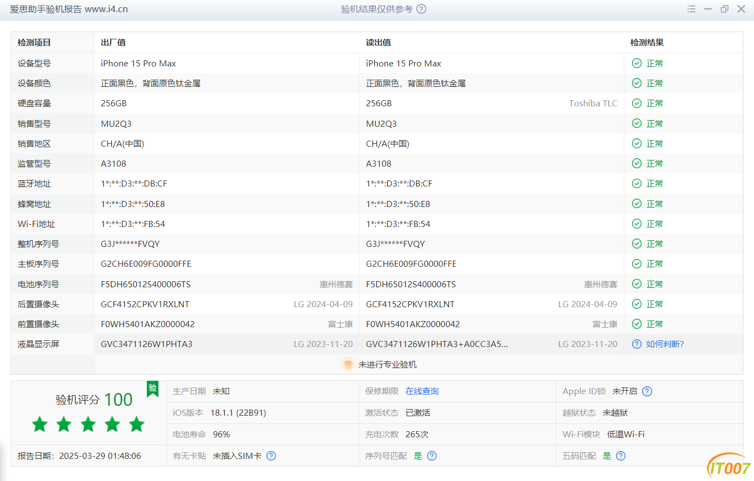Click the 如何判断? link in 液晶显示屏 row
Screen dimensions: 754x481
point(665,344)
